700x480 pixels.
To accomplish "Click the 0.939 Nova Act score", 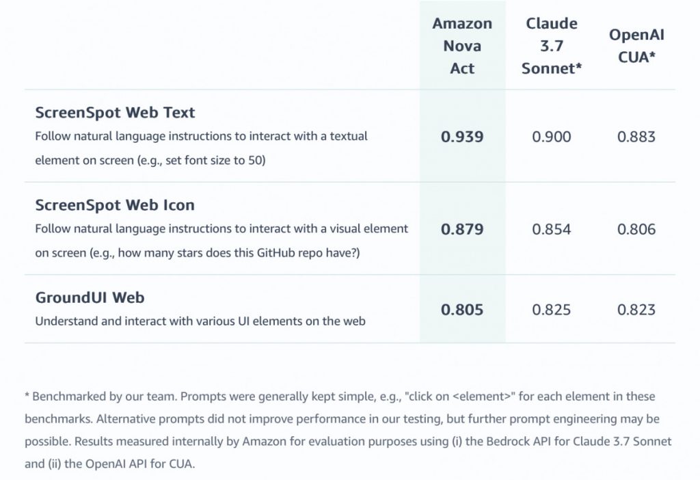I will (x=462, y=137).
